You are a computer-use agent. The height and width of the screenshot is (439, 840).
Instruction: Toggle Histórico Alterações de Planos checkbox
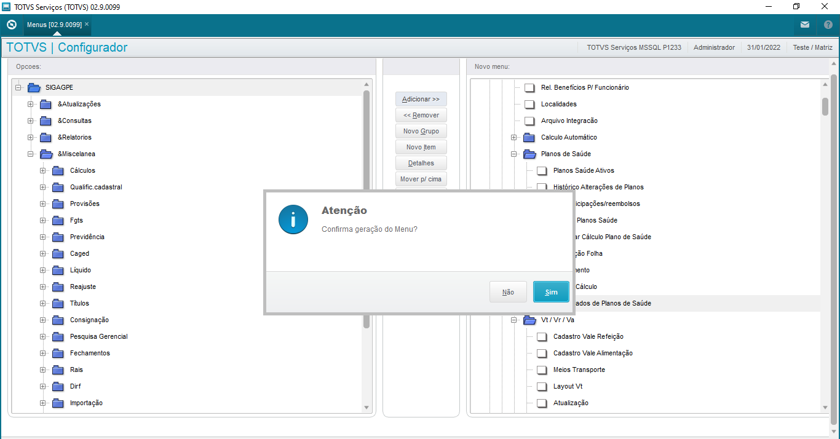pos(542,186)
